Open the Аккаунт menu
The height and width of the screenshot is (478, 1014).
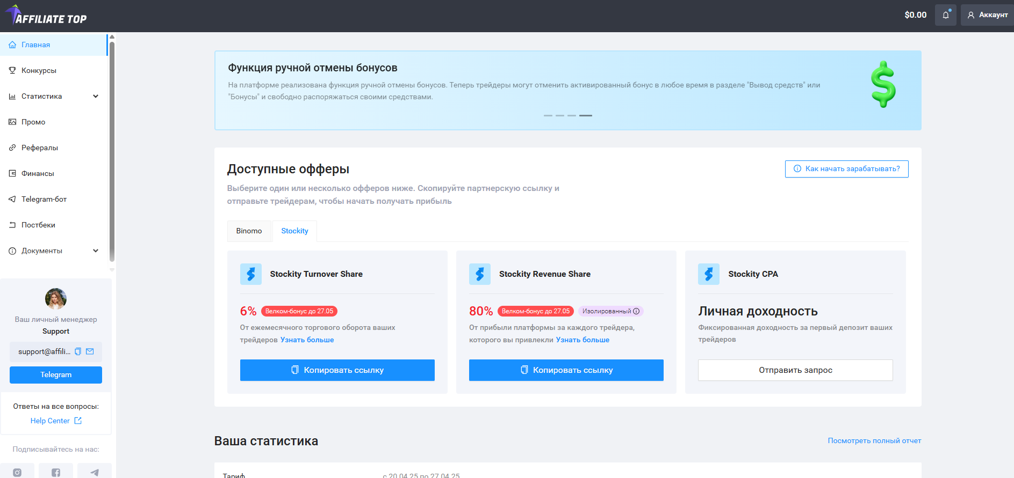pos(987,15)
